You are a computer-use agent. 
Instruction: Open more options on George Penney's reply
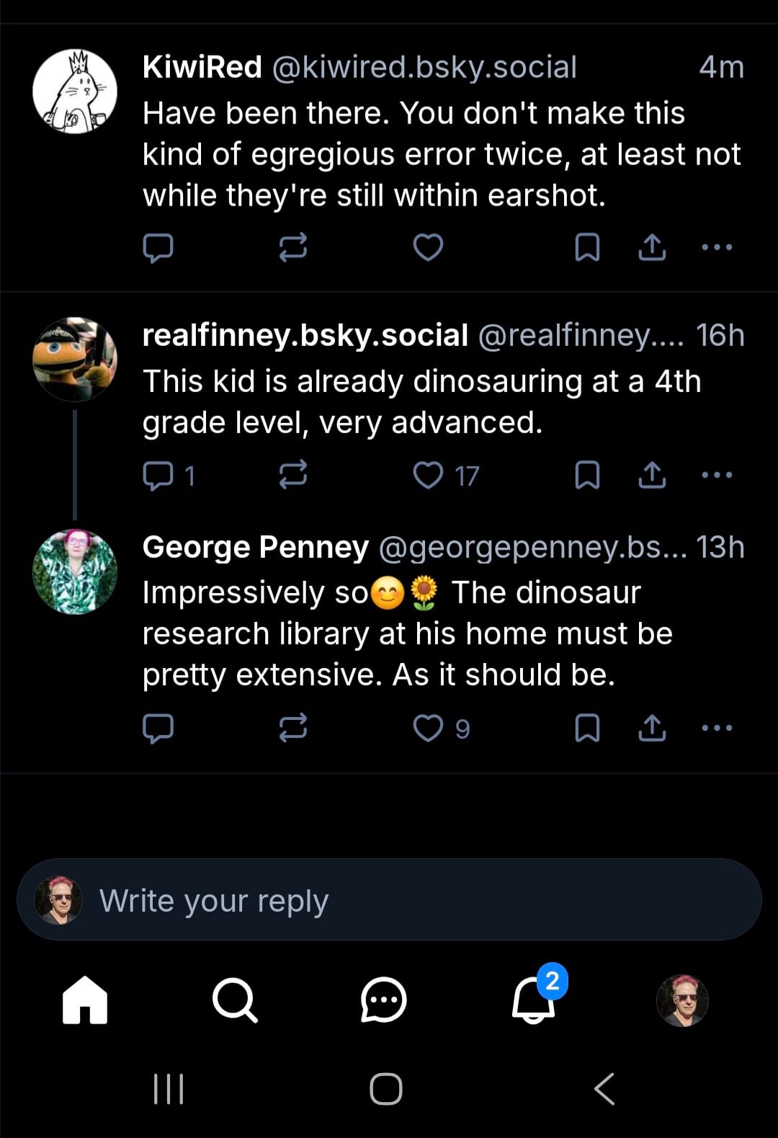(717, 728)
